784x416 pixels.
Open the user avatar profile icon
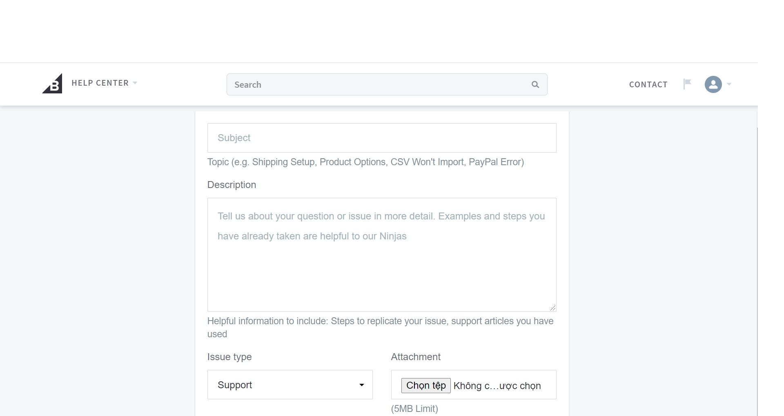pyautogui.click(x=713, y=84)
